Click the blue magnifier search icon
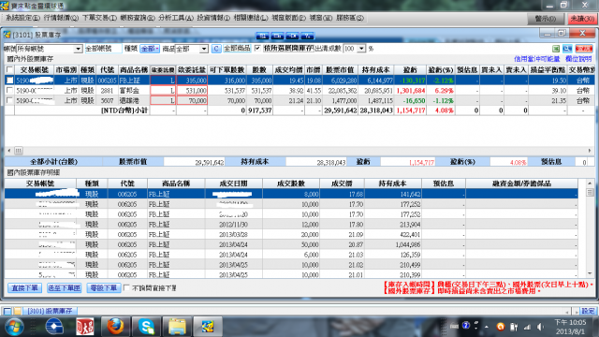The image size is (599, 337). click(567, 49)
